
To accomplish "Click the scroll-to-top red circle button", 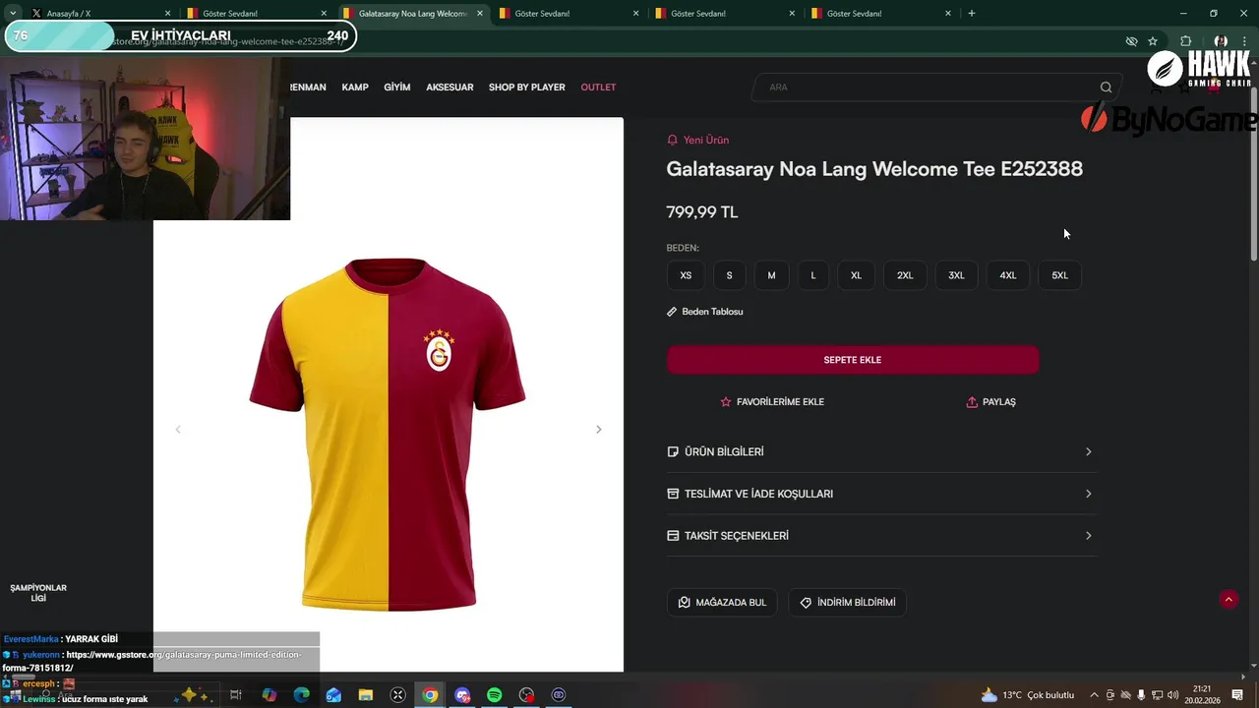I will click(1229, 599).
